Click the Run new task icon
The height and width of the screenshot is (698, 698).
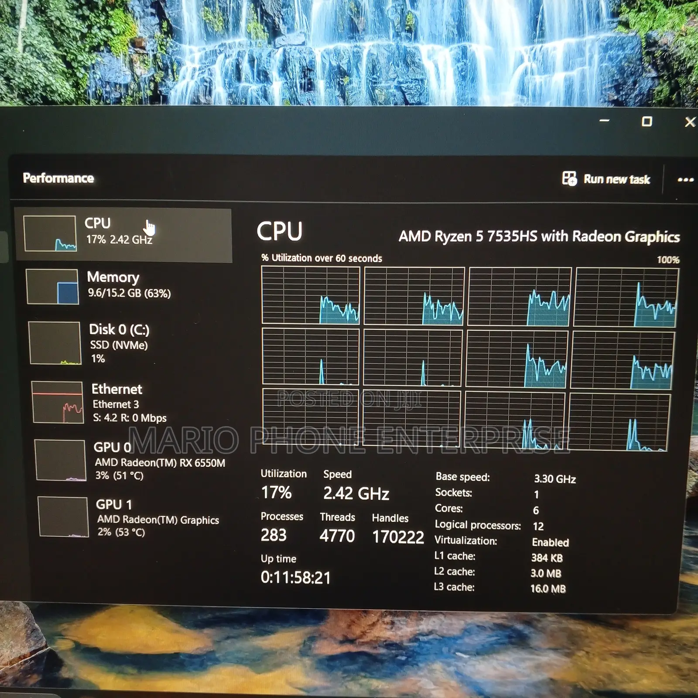569,178
